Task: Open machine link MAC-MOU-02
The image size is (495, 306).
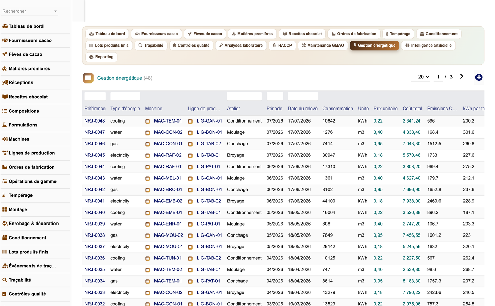Action: [x=168, y=235]
